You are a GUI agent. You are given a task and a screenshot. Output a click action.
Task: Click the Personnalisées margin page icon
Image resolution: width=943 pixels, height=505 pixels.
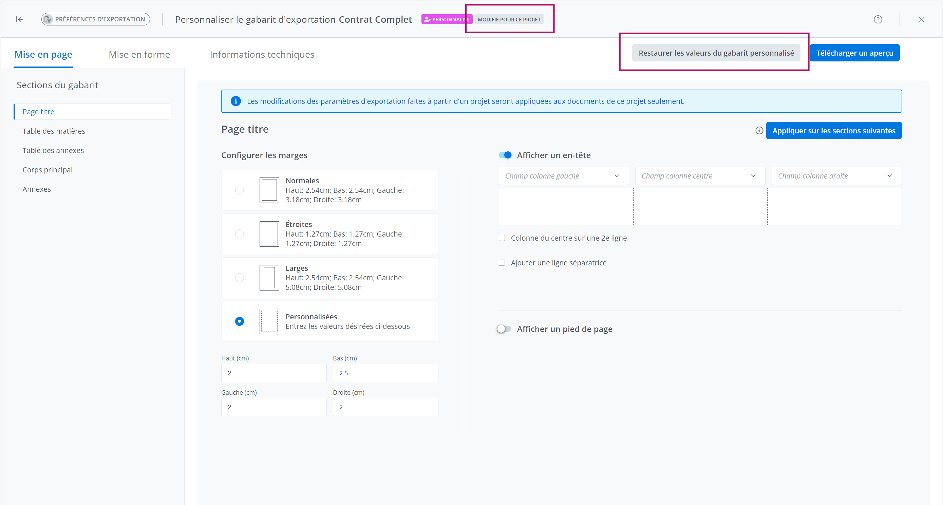click(269, 321)
